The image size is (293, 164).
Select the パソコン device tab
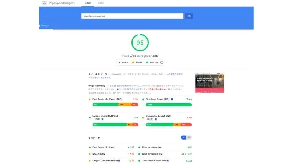(45, 26)
